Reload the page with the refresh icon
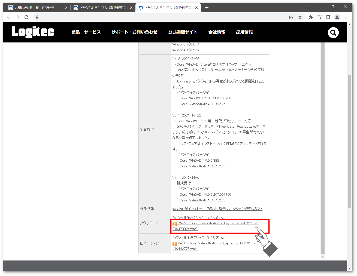 [x=26, y=17]
